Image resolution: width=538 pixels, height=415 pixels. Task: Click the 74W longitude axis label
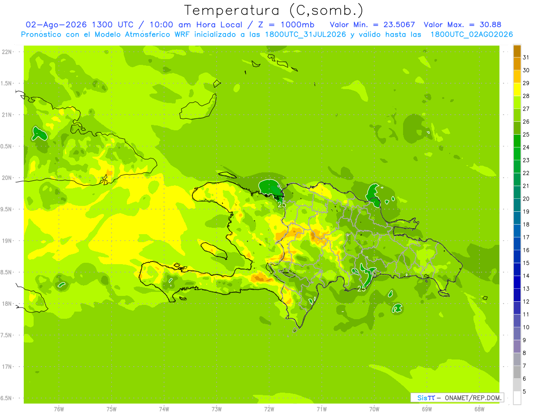pos(164,409)
